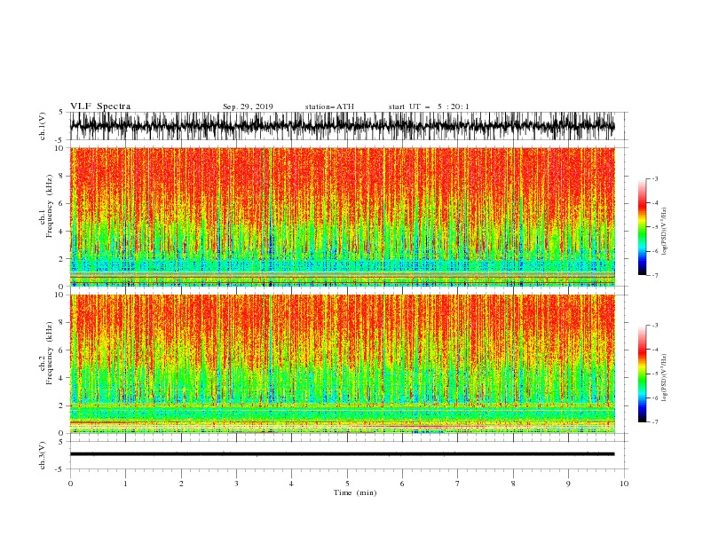The image size is (703, 543).
Task: Select the "start UT = 5:20:1" header text
Action: coord(429,106)
